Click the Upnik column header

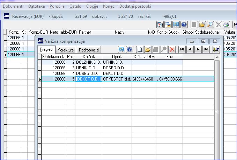[117, 57]
